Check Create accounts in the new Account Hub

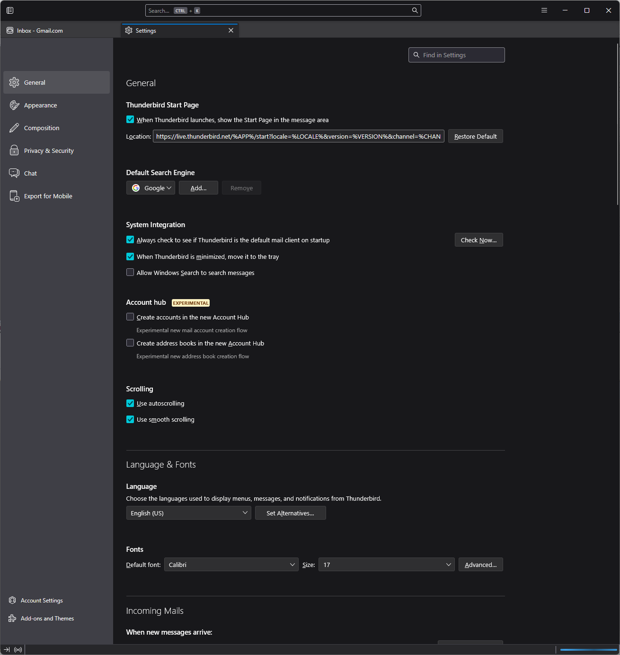[130, 317]
